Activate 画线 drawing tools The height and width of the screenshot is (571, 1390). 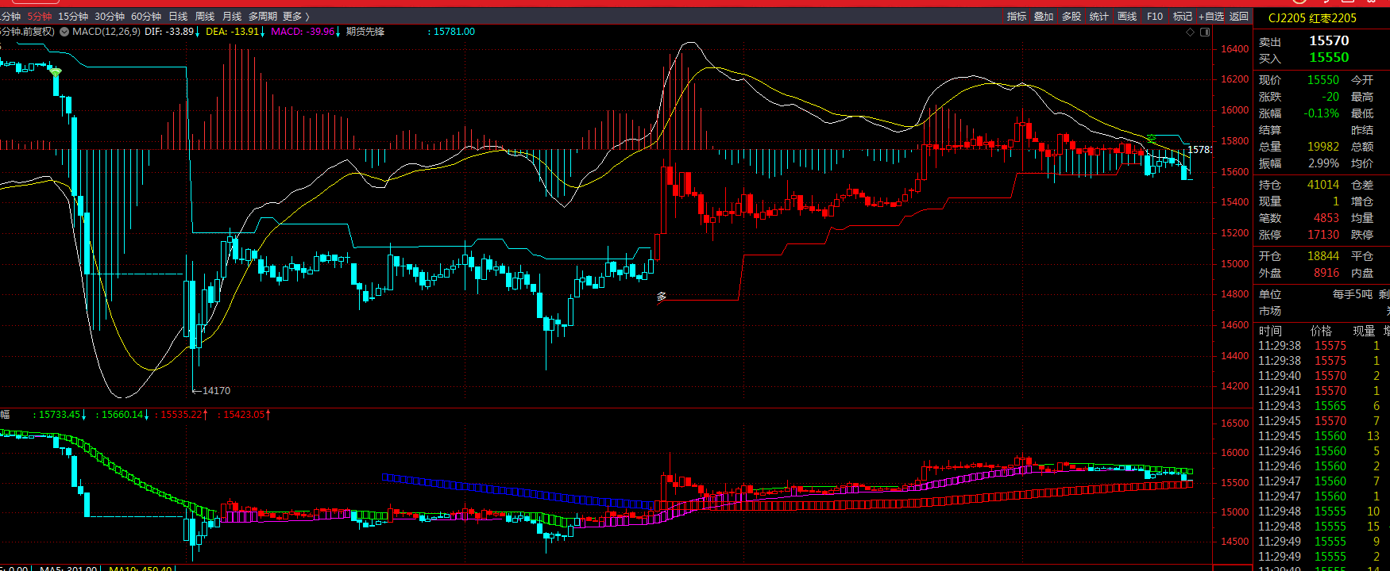click(1127, 16)
